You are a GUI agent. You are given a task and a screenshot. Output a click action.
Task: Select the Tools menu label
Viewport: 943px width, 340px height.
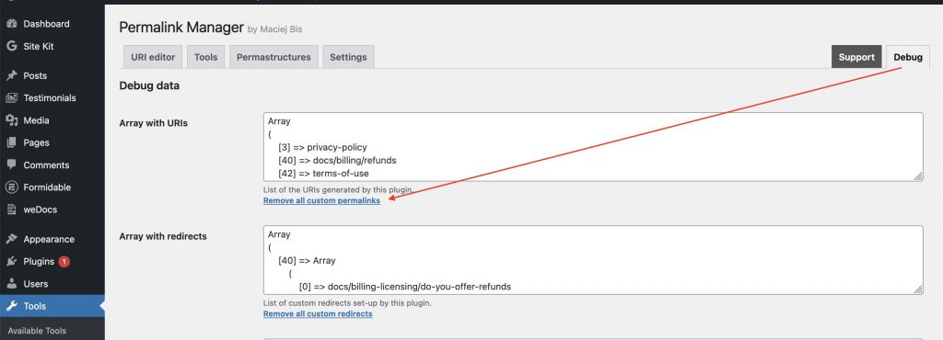(x=34, y=306)
